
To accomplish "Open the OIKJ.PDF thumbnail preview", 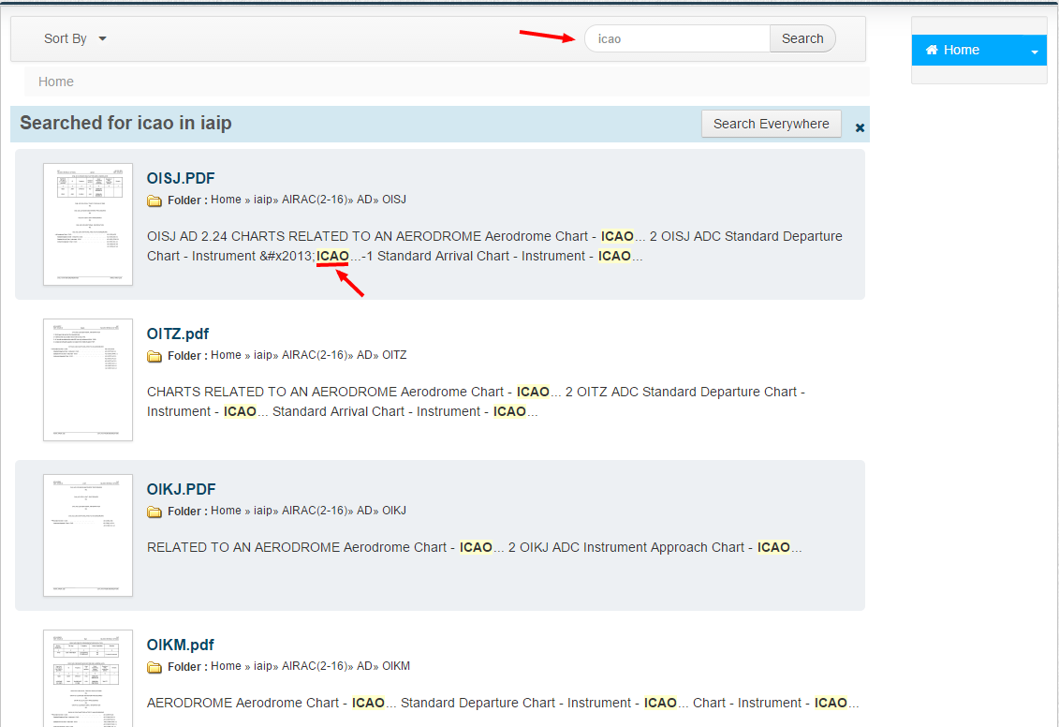I will tap(88, 535).
